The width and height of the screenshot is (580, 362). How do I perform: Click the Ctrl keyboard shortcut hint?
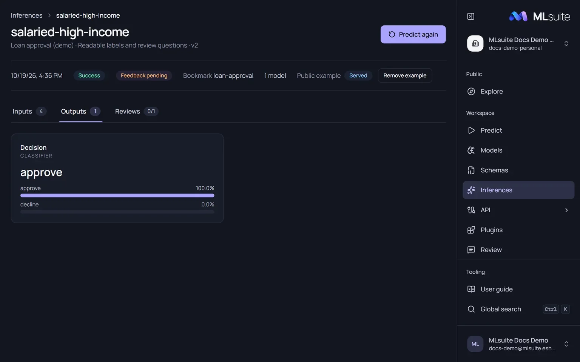coord(551,309)
